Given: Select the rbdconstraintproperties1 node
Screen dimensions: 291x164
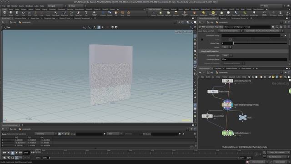Looking at the screenshot, I should coord(227,105).
